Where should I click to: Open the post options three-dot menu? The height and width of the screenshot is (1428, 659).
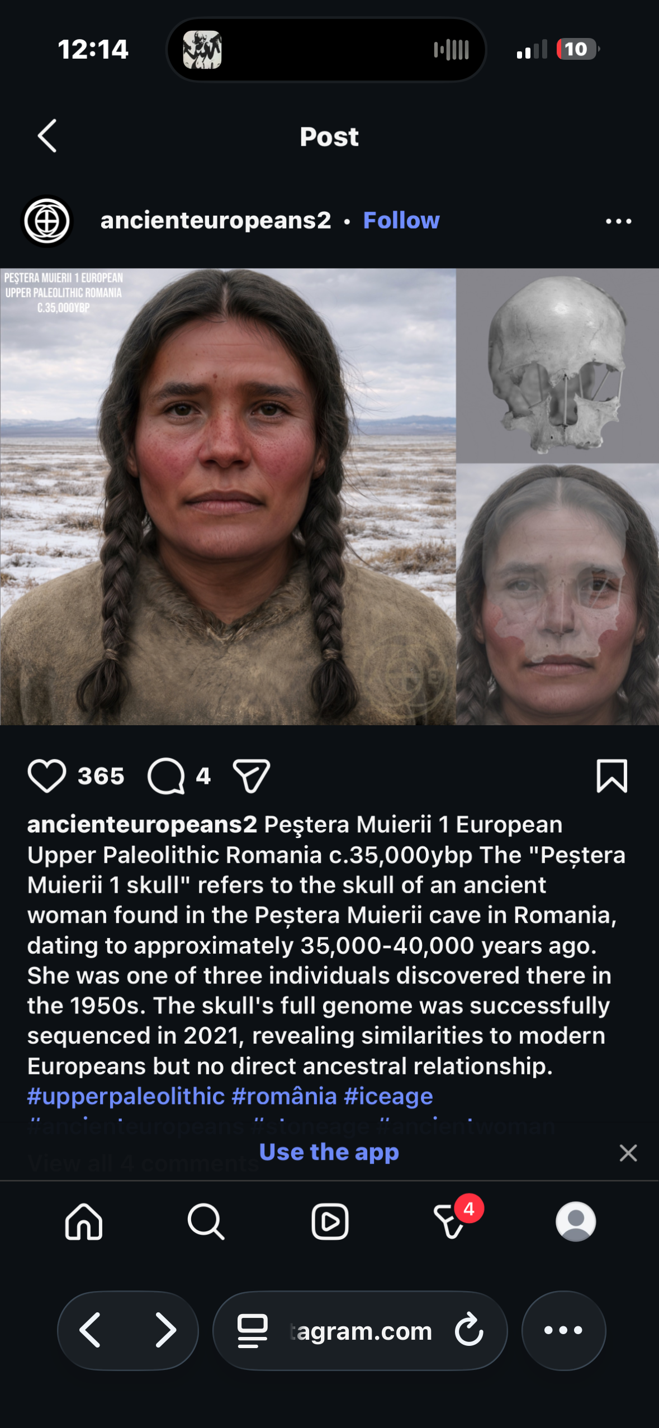(x=619, y=221)
